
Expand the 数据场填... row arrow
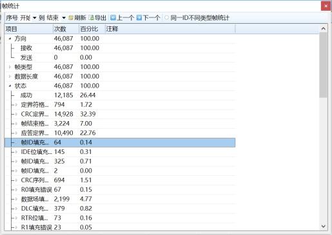click(x=16, y=199)
